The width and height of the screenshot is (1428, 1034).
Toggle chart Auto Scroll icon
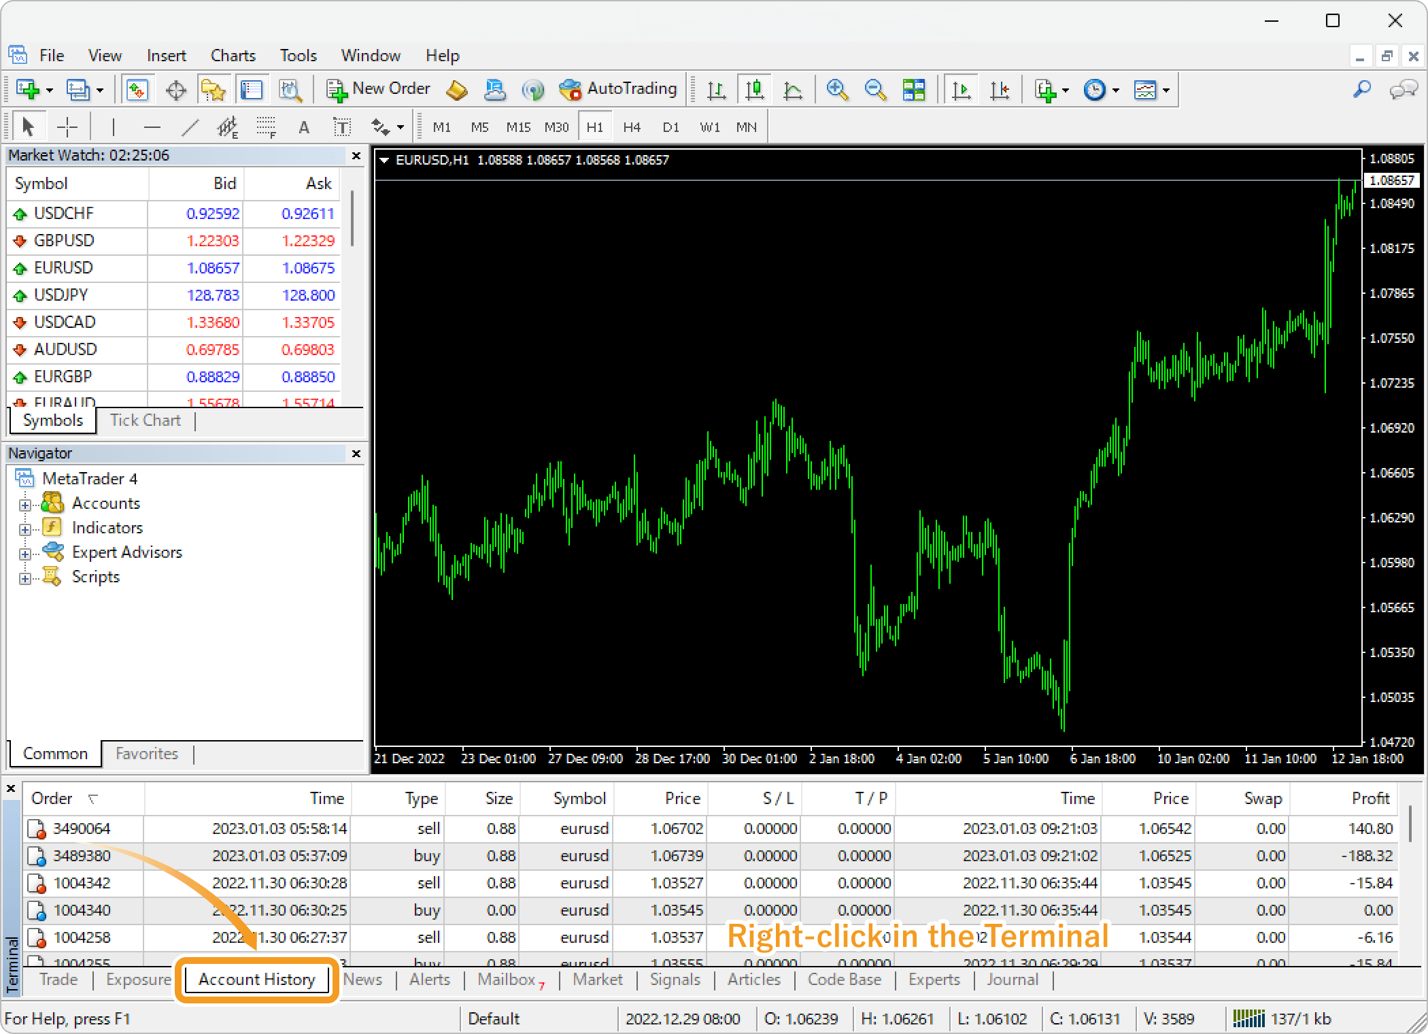[962, 90]
